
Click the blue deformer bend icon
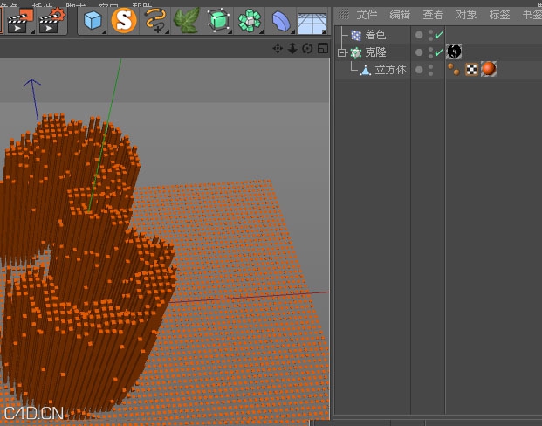pyautogui.click(x=281, y=19)
